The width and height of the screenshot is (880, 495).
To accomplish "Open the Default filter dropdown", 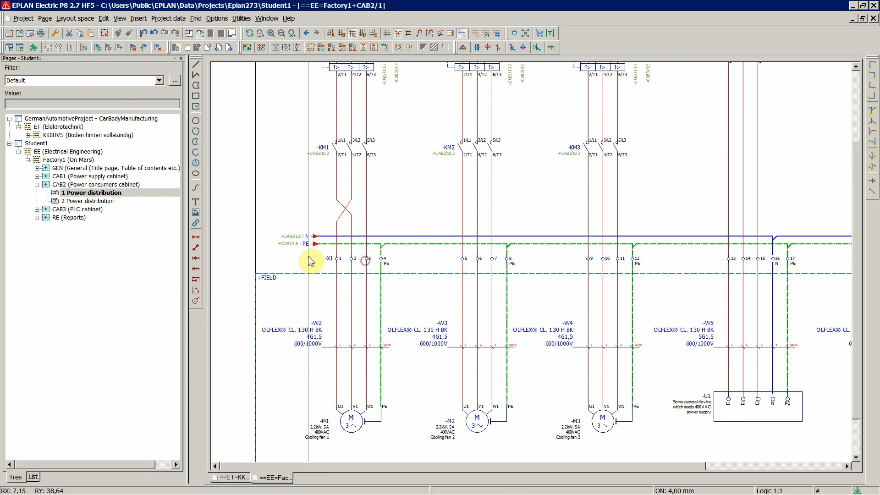I will 159,80.
